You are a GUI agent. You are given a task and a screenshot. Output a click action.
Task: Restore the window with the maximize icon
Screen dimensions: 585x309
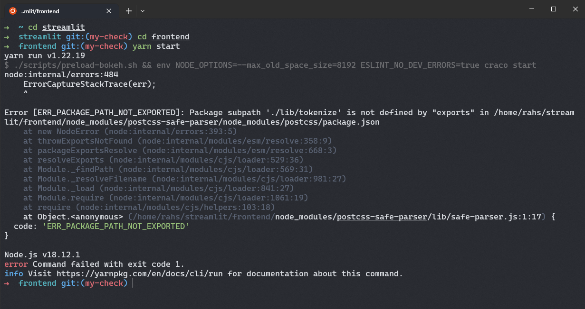(554, 9)
